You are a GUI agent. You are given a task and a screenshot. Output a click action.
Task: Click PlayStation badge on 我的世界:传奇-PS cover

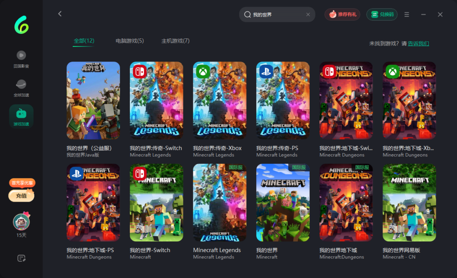tap(266, 71)
